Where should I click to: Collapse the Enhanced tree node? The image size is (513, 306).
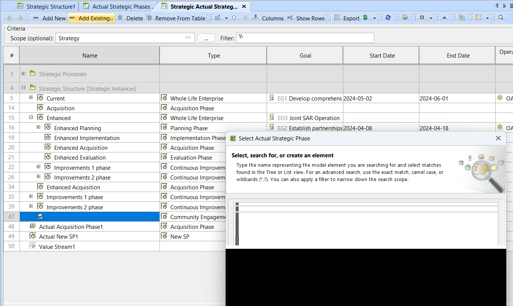pyautogui.click(x=31, y=118)
